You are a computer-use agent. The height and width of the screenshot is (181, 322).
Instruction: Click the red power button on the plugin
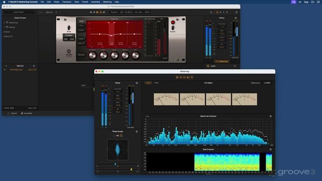(x=173, y=22)
